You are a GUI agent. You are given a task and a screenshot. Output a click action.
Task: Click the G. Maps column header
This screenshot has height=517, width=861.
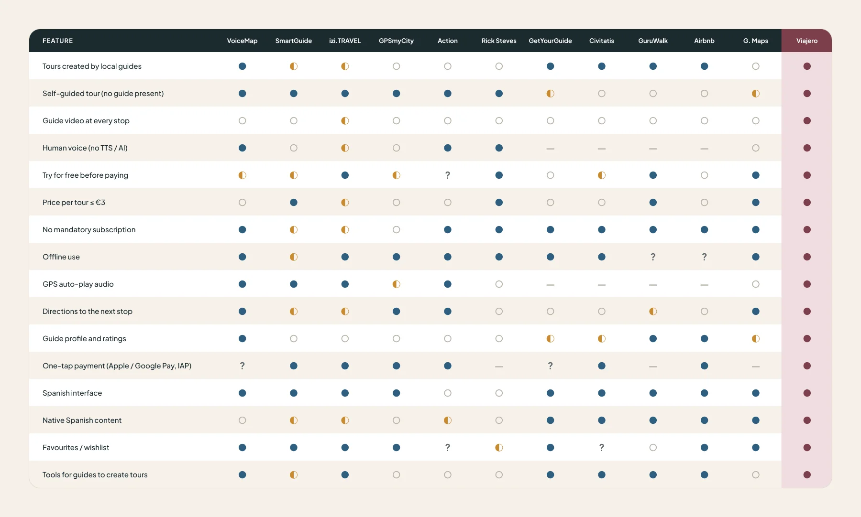[x=756, y=41]
